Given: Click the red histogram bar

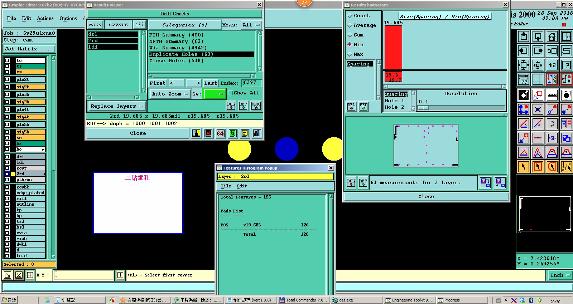Looking at the screenshot, I should click(x=393, y=48).
